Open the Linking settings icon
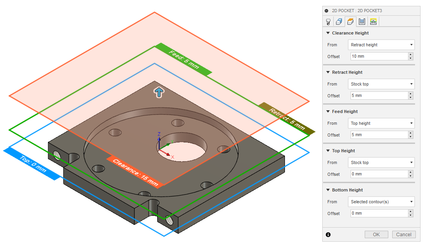The height and width of the screenshot is (248, 428). pyautogui.click(x=373, y=21)
